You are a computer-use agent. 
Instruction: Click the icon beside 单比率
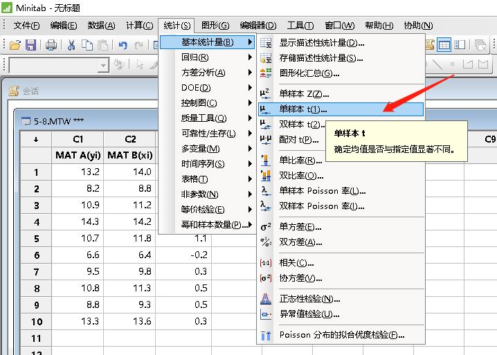pyautogui.click(x=266, y=161)
